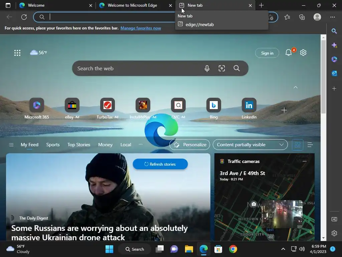Collapse quick links with the chevron up
342x257 pixels.
[296, 87]
